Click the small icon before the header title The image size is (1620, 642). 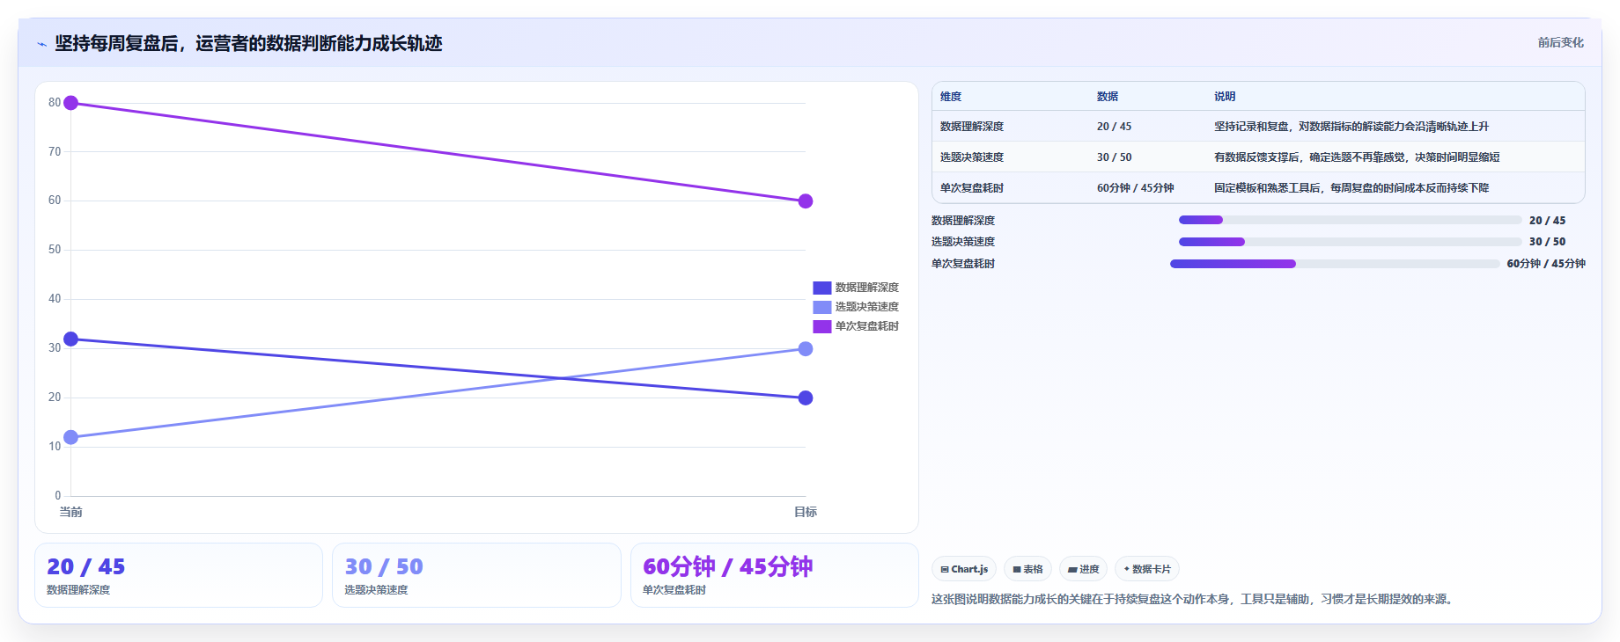click(x=41, y=44)
